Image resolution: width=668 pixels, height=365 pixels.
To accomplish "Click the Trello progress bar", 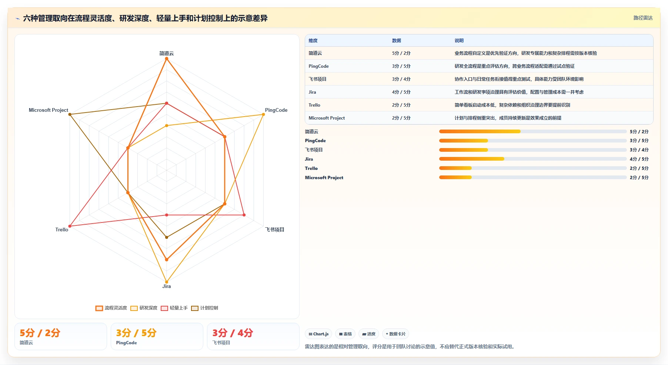I will point(533,168).
